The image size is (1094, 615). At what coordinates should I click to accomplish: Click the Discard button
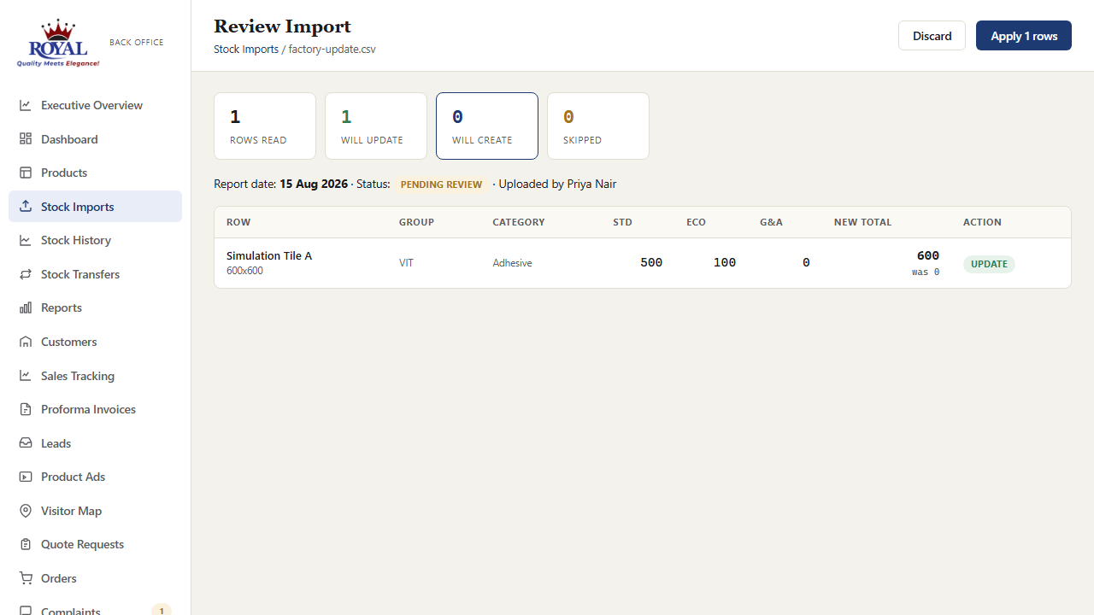pyautogui.click(x=932, y=36)
